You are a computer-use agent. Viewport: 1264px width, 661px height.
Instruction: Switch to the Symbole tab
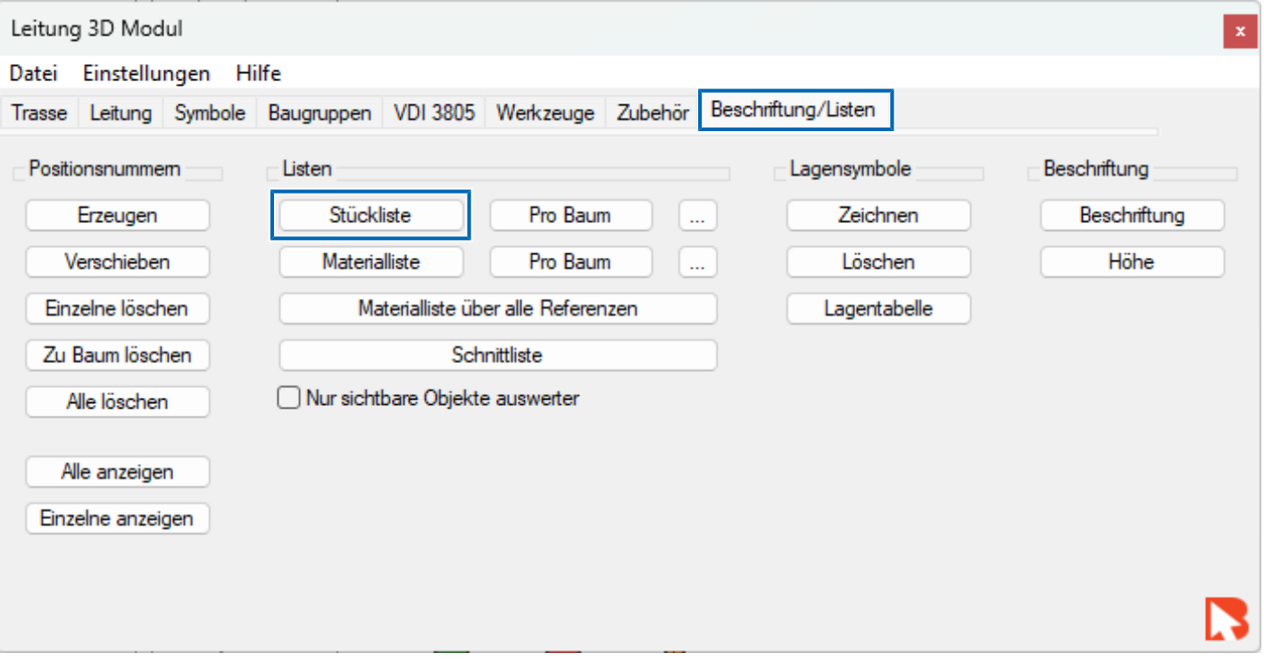(210, 113)
